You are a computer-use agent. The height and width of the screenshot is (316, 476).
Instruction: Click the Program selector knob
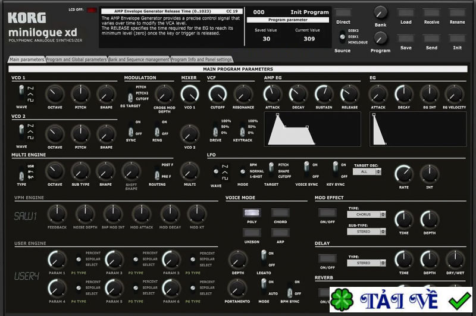380,39
